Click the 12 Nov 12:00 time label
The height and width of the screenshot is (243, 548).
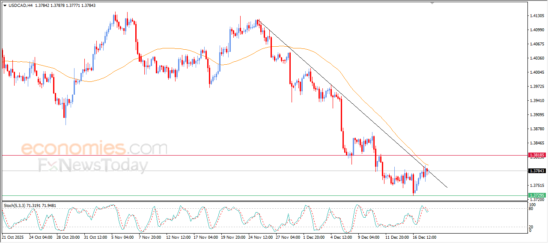tap(179, 237)
